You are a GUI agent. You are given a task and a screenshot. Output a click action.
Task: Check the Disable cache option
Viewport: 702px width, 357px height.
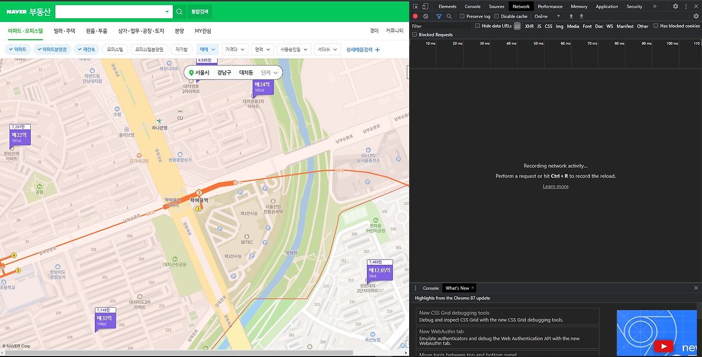(x=497, y=16)
